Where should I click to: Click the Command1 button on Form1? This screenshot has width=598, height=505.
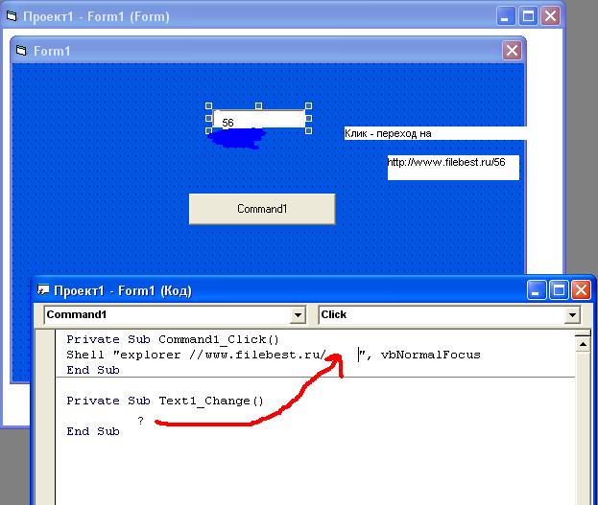click(x=261, y=209)
